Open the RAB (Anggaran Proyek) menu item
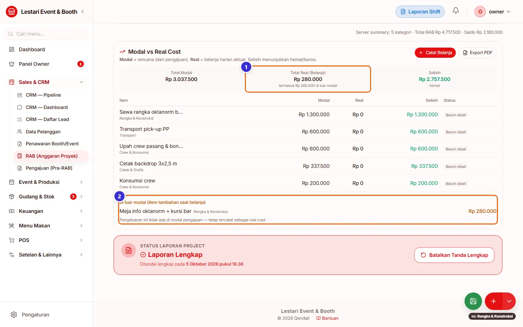This screenshot has height=327, width=523. click(51, 156)
